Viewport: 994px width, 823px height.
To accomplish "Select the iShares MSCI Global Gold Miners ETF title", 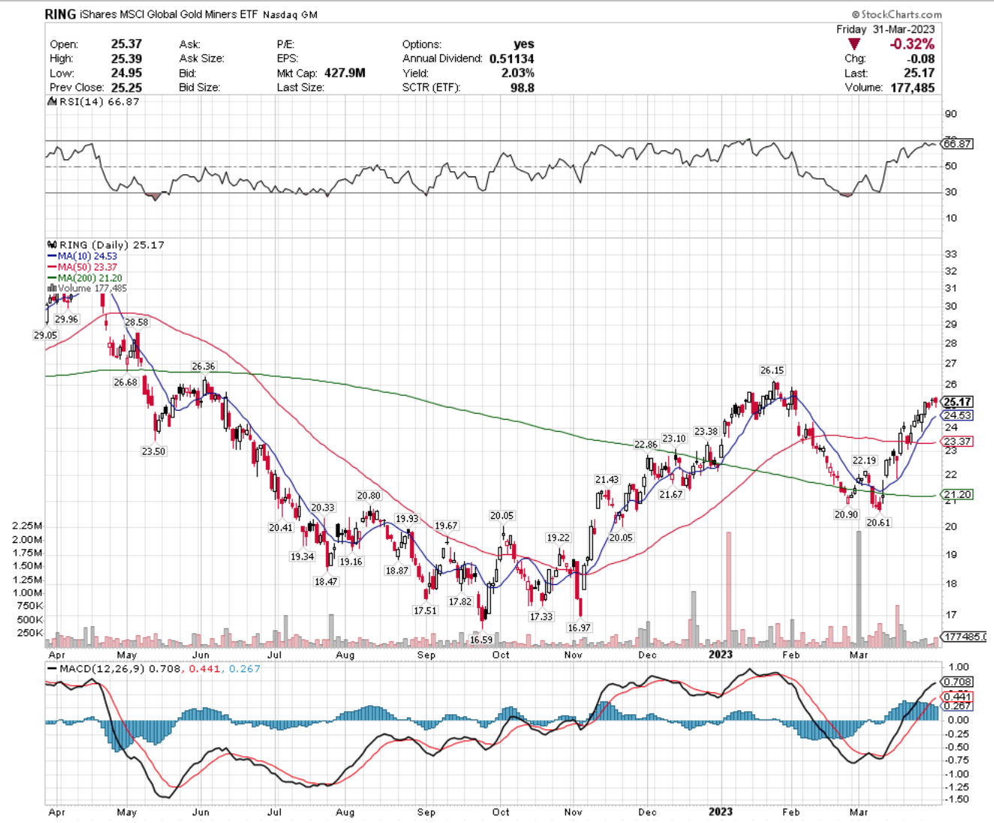I will coord(169,14).
